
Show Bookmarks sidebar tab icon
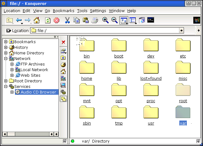click(x=63, y=58)
